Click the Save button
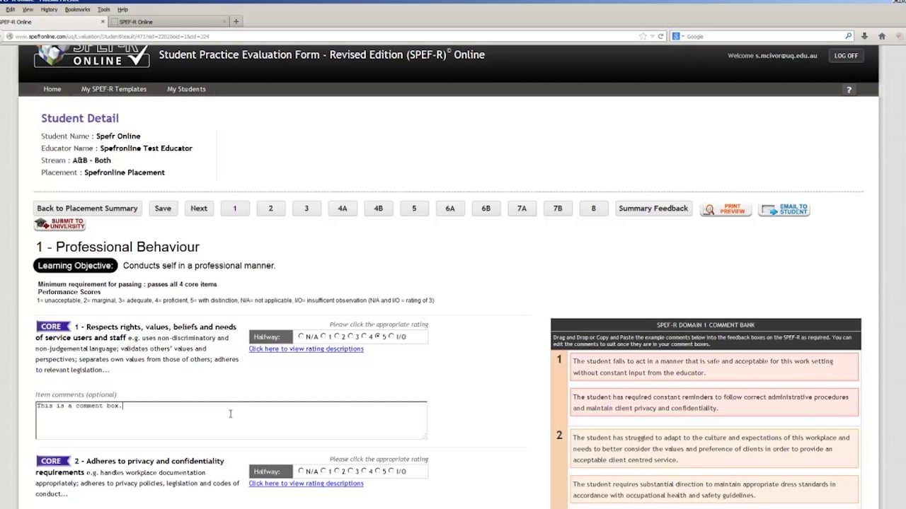The width and height of the screenshot is (906, 509). click(163, 209)
